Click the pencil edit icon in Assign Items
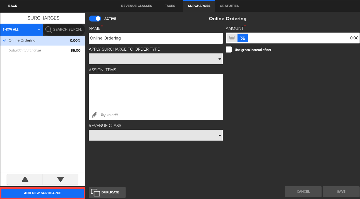Screen dimensions: 360x199 (95, 115)
